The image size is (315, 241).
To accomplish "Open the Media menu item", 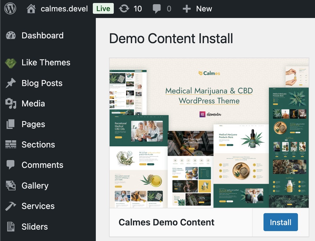I will pos(33,104).
